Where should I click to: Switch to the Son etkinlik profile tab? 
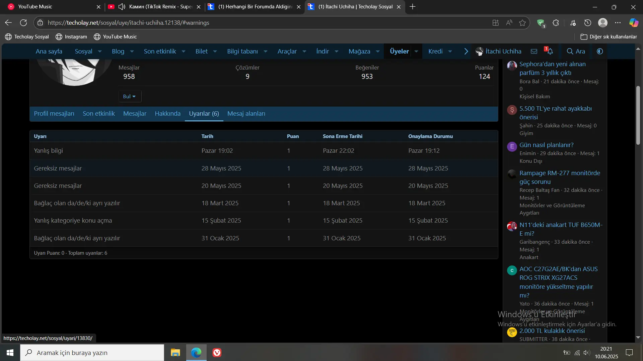tap(99, 114)
